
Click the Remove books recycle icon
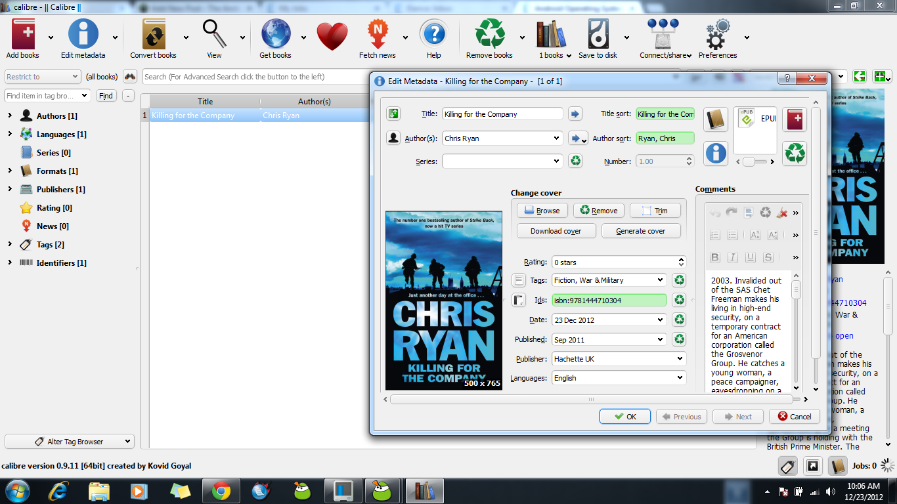point(489,35)
